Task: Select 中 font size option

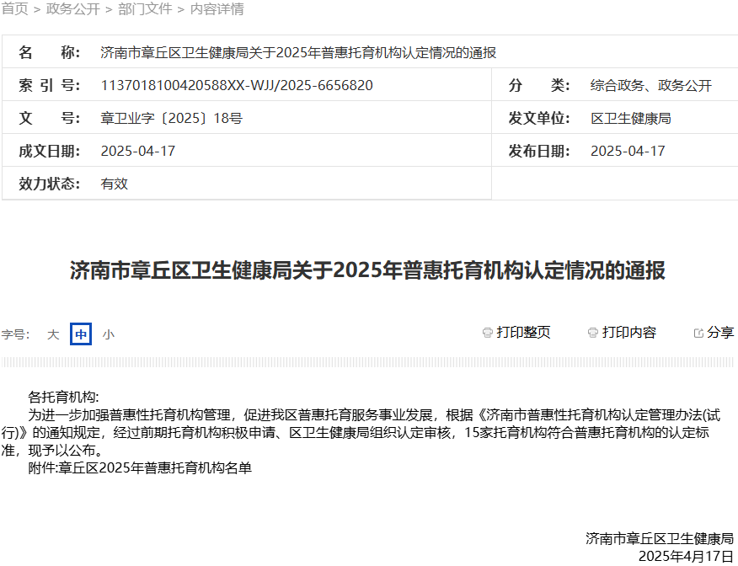Action: (80, 334)
